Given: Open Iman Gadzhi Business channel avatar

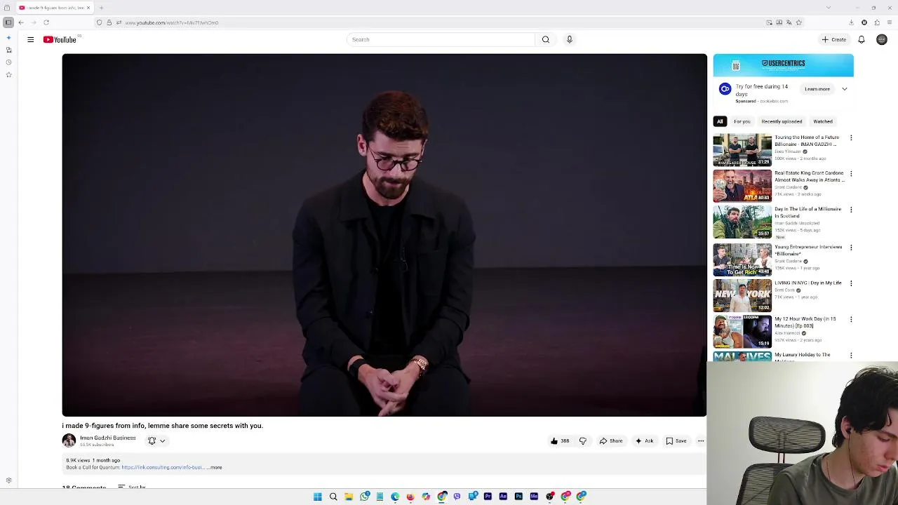Looking at the screenshot, I should click(69, 440).
